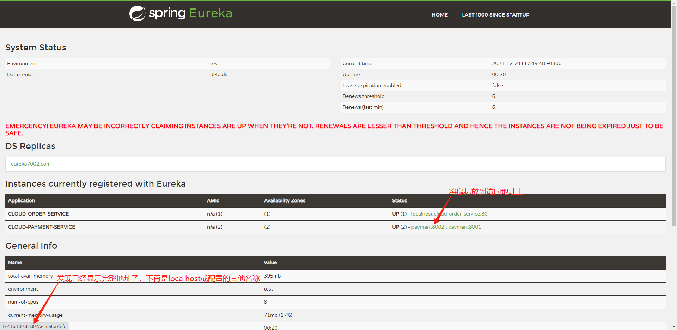Click the Uptime value 00:20 in System Status
677x330 pixels.
tap(499, 74)
